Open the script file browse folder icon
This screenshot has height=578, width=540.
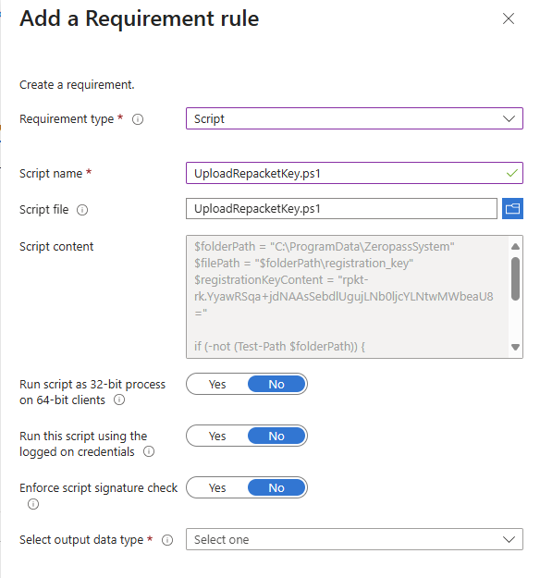(x=512, y=209)
